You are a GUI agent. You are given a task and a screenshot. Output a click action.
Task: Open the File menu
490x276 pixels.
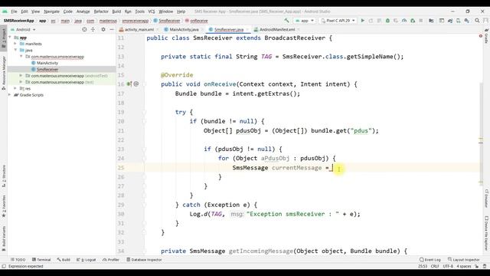click(x=14, y=11)
